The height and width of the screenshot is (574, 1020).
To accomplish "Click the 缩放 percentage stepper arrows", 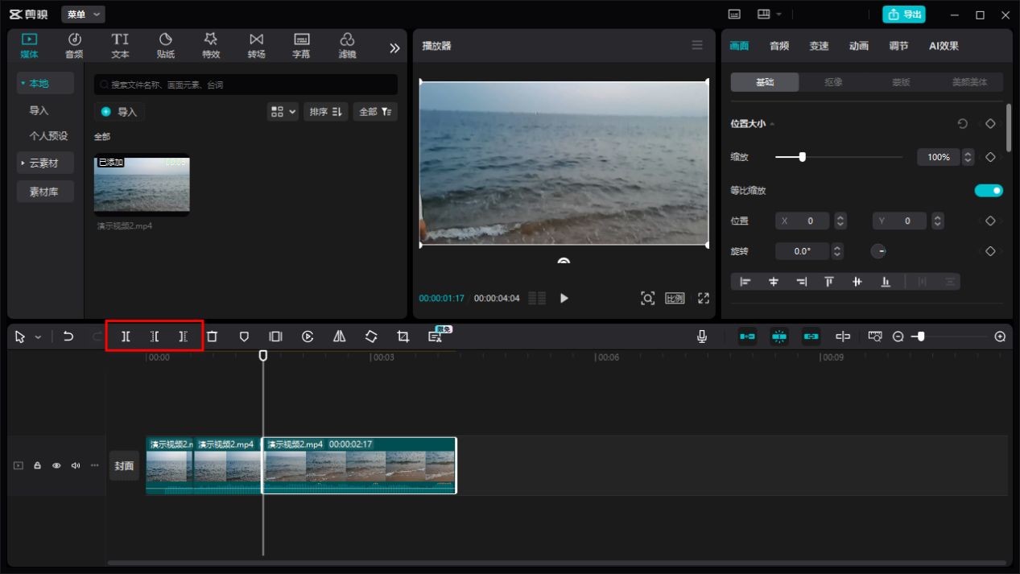I will coord(968,157).
